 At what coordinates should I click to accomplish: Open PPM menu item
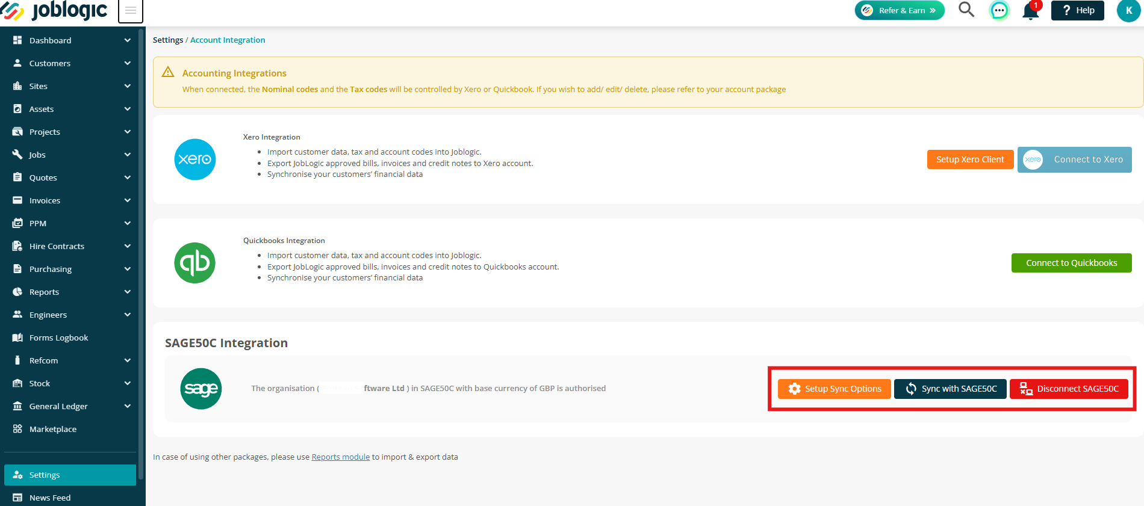coord(70,223)
